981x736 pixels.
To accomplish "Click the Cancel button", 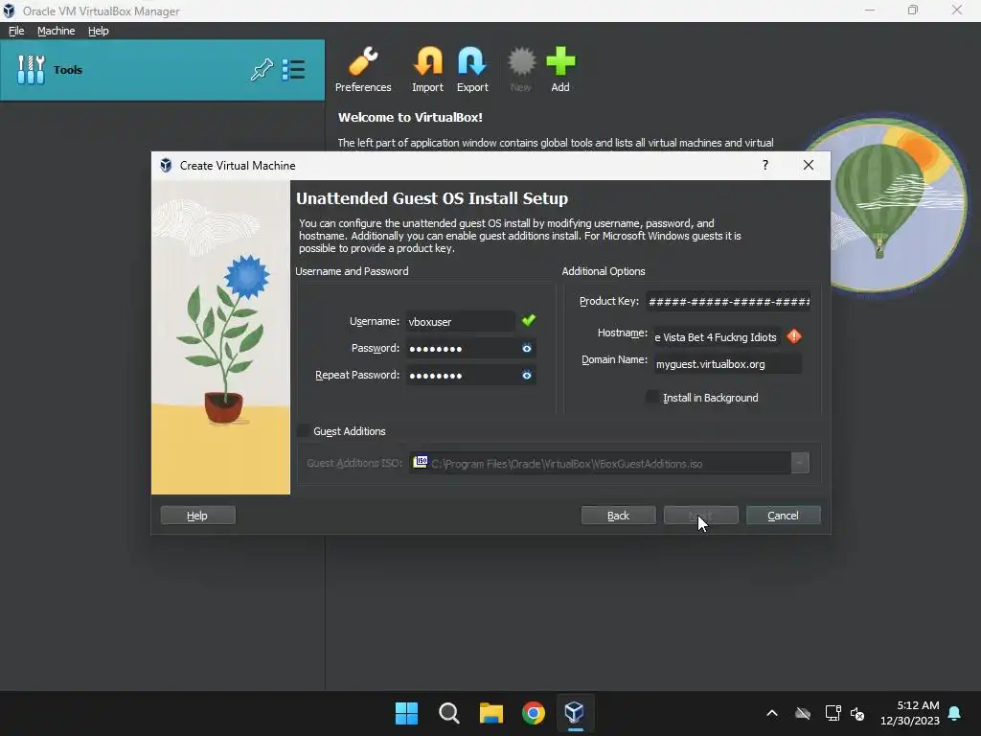I will [784, 515].
